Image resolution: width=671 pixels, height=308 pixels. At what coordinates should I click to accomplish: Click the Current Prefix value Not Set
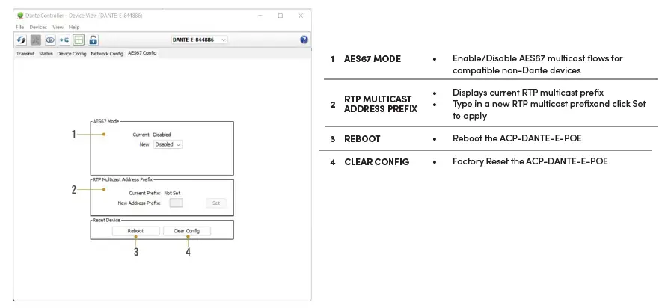tap(172, 194)
